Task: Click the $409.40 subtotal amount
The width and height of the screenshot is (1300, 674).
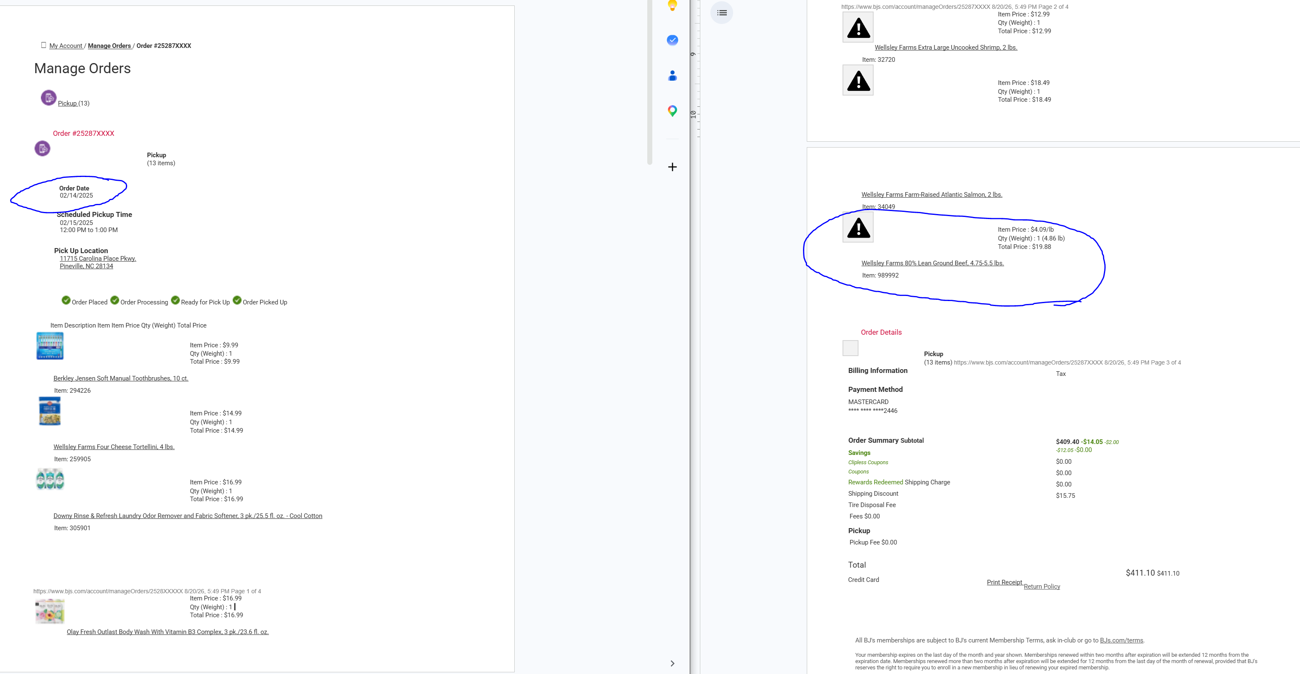Action: [x=1067, y=442]
